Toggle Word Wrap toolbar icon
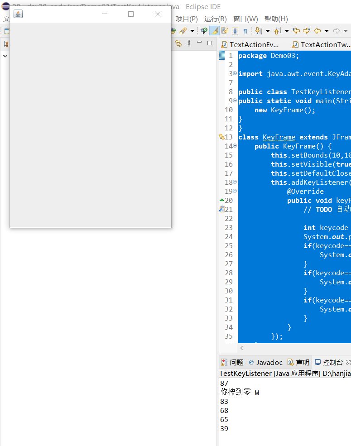 click(x=225, y=31)
